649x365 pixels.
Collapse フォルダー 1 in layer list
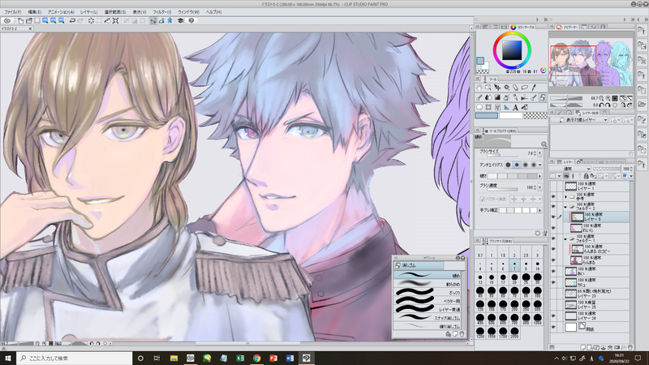(x=565, y=239)
